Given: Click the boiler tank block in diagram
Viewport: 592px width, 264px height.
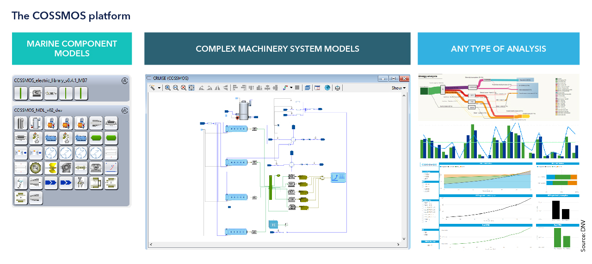Looking at the screenshot, I should (x=241, y=109).
